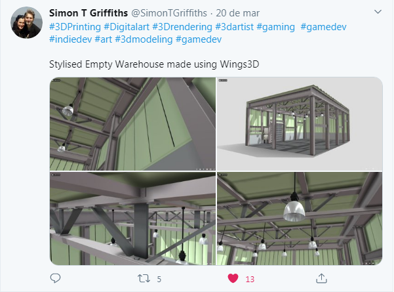
Task: Click the share upload icon
Action: pos(321,278)
